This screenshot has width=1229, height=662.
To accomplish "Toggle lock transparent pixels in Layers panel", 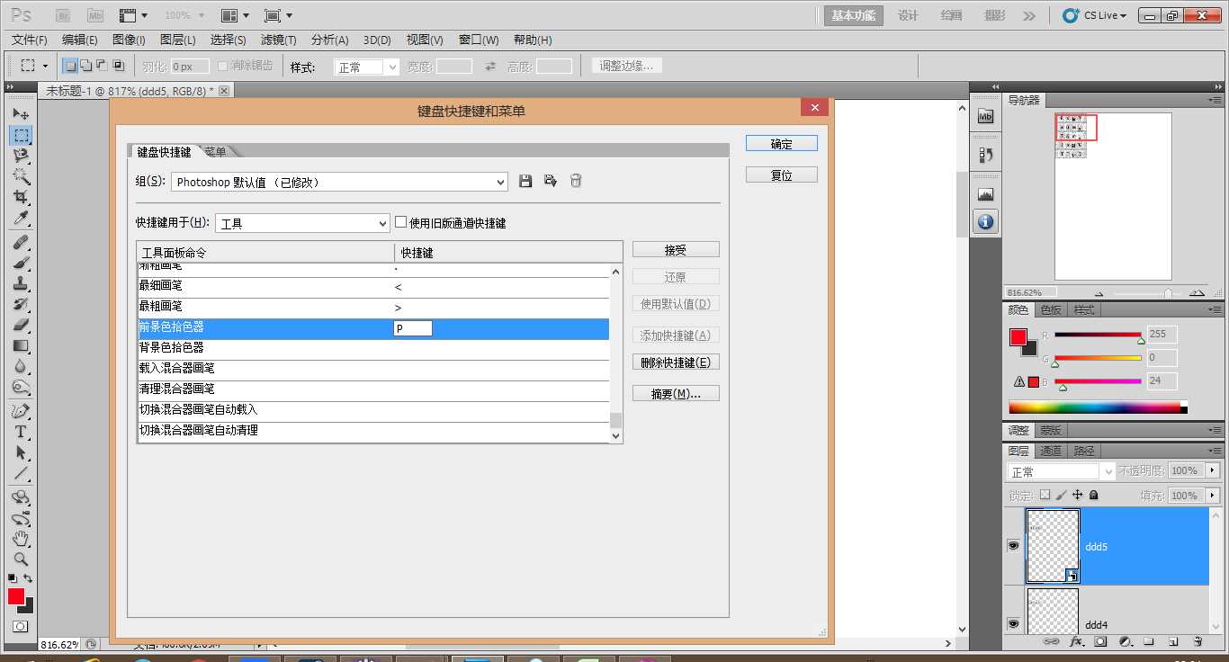I will (x=1045, y=495).
